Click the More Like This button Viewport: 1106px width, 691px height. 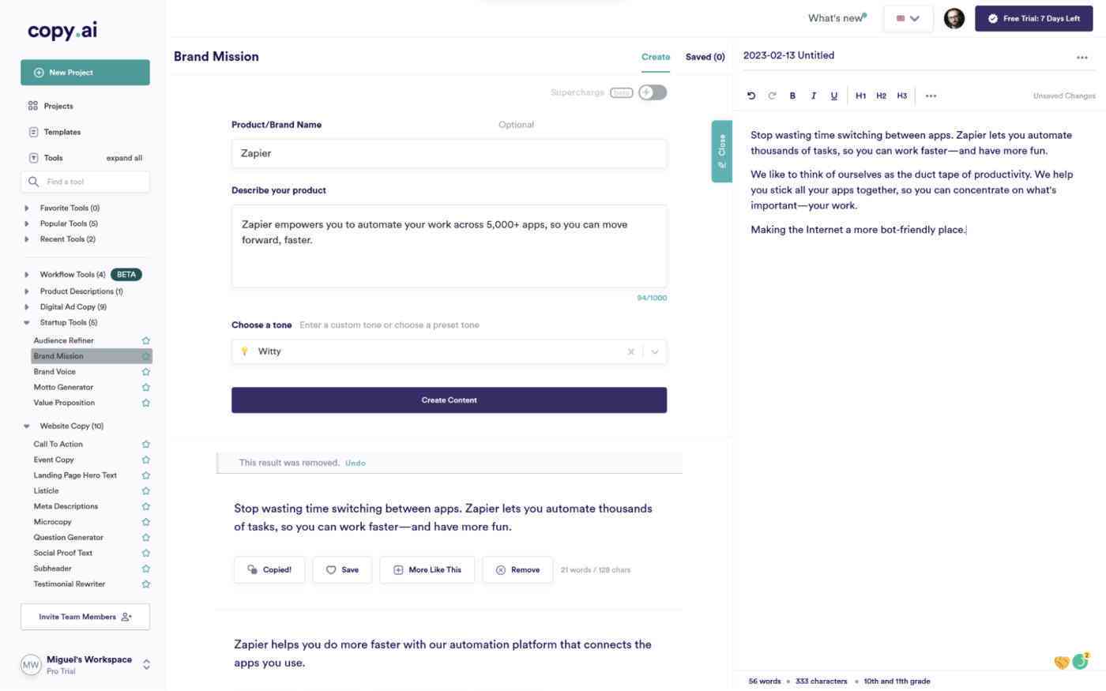[x=427, y=569]
